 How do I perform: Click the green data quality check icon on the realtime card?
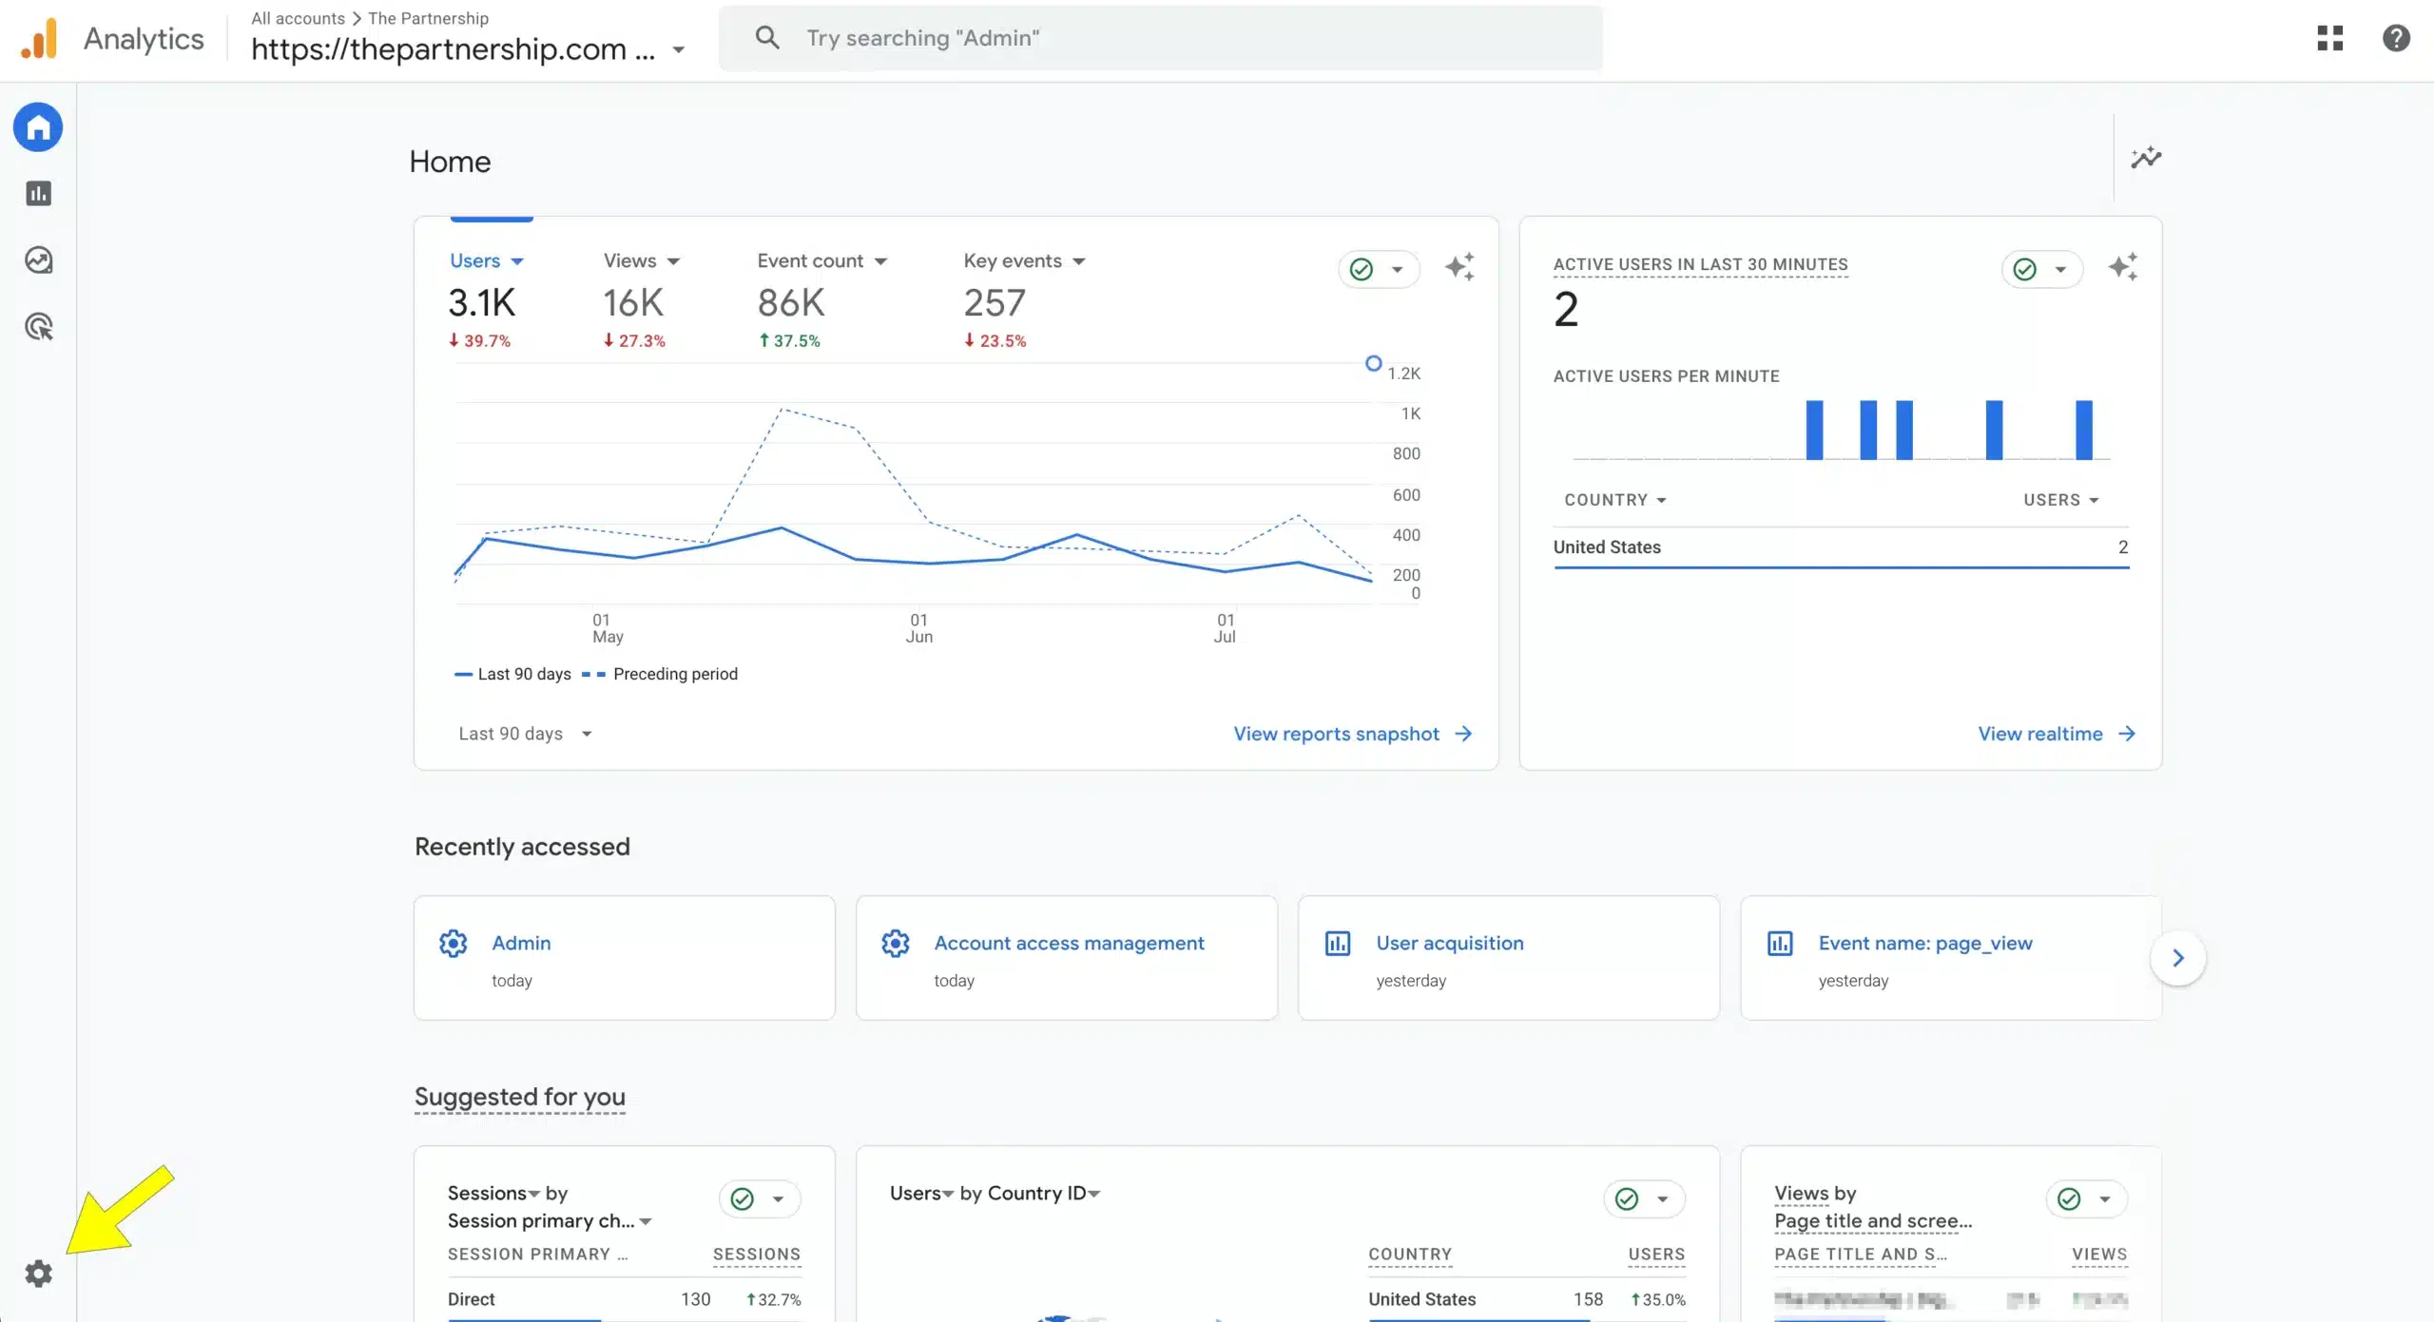(2025, 270)
